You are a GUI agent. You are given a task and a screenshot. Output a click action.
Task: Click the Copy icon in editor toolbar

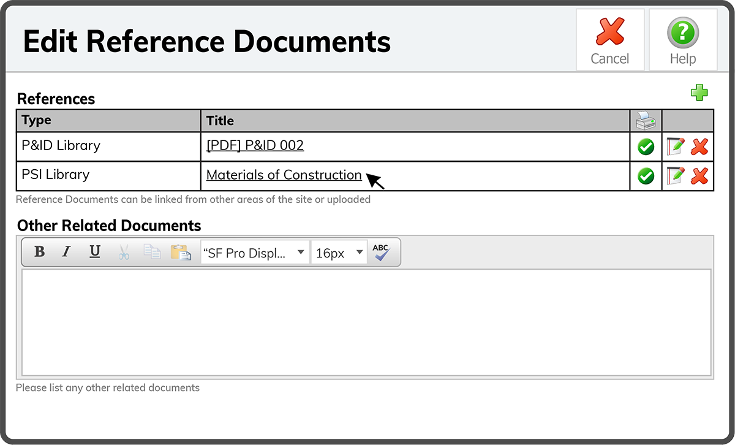[x=151, y=253]
